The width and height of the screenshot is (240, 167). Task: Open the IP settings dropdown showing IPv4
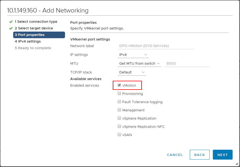[x=133, y=55]
